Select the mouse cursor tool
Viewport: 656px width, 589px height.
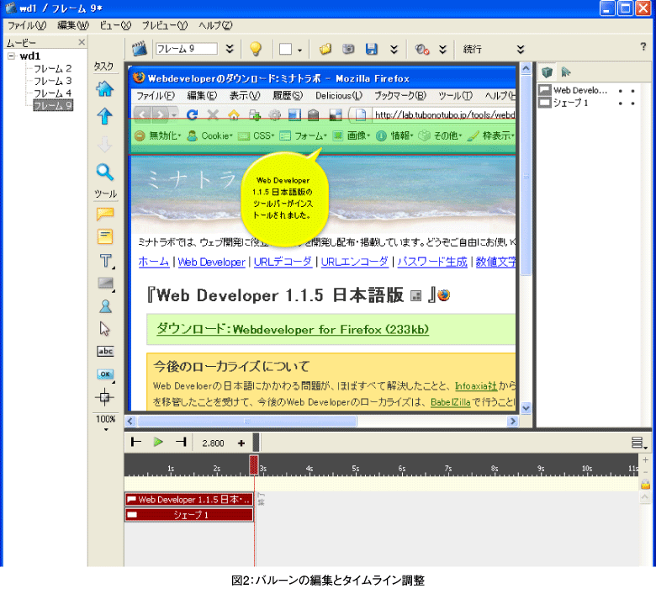(x=104, y=329)
